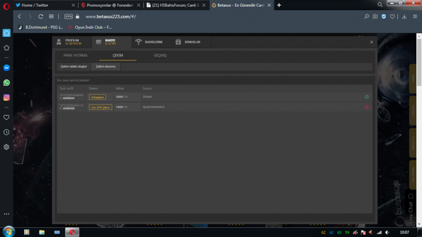Open PROFILIM section
422x237 pixels.
point(72,41)
